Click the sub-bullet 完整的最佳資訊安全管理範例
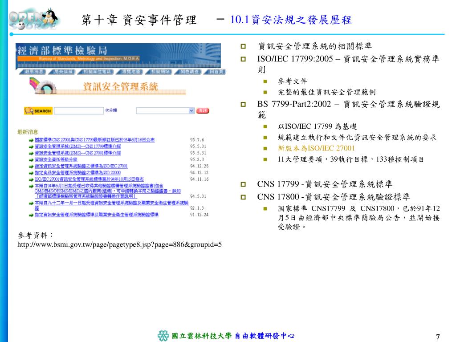Screen dimensions: 456x342 point(327,92)
